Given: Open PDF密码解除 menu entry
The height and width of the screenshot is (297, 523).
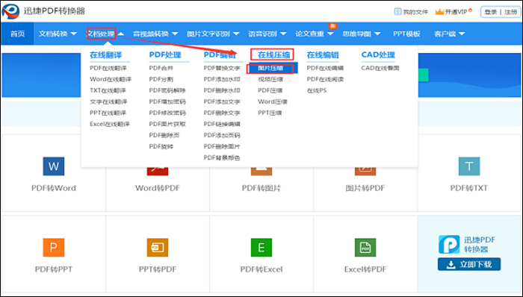Looking at the screenshot, I should click(167, 90).
